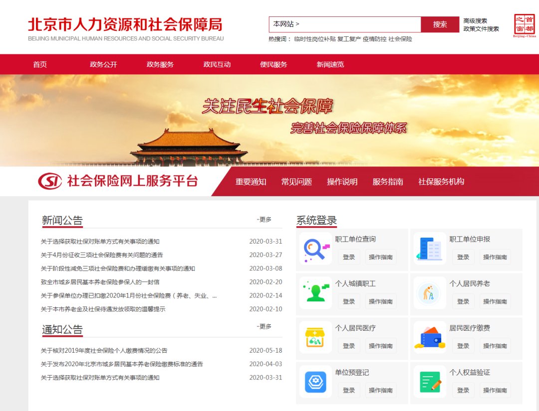Viewport: 539px width, 411px height.
Task: Click 操作指南 under 职工单位查询
Action: [380, 257]
